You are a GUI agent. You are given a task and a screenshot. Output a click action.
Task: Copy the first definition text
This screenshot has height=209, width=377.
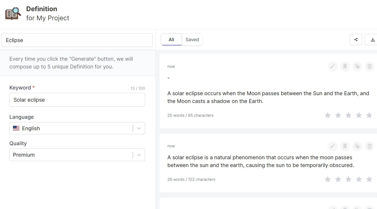coord(357,67)
